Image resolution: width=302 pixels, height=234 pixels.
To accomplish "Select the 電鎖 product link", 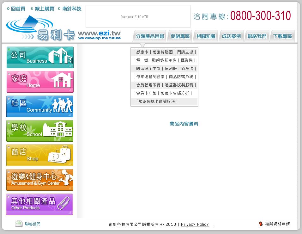I will click(x=142, y=60).
